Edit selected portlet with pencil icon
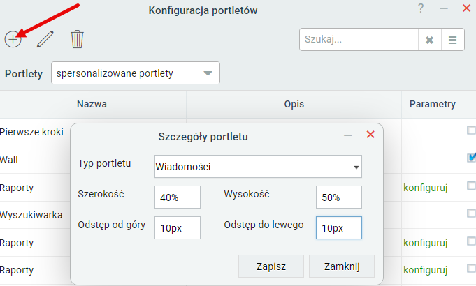 click(45, 39)
